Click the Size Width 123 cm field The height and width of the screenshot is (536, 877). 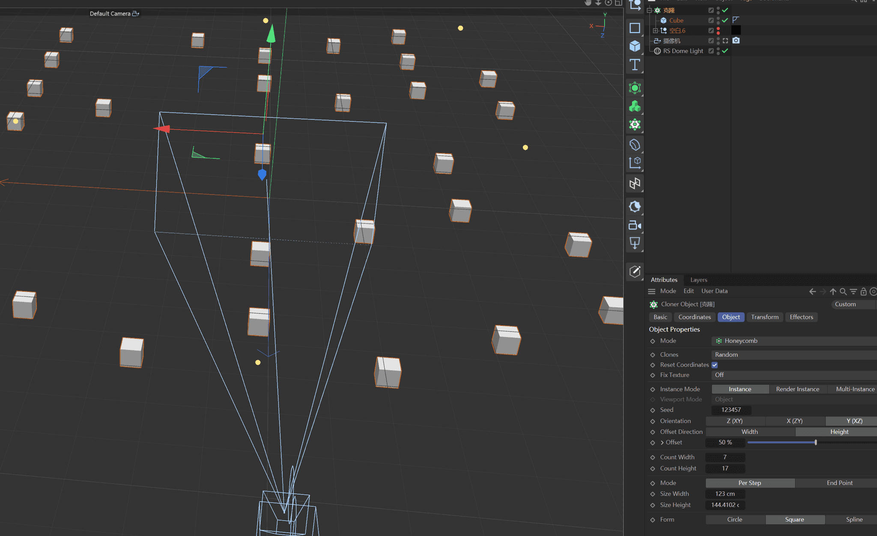pos(725,494)
